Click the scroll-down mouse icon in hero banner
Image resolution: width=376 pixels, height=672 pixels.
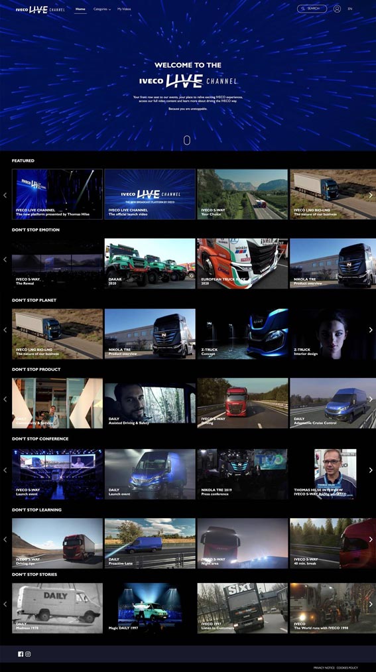click(187, 140)
